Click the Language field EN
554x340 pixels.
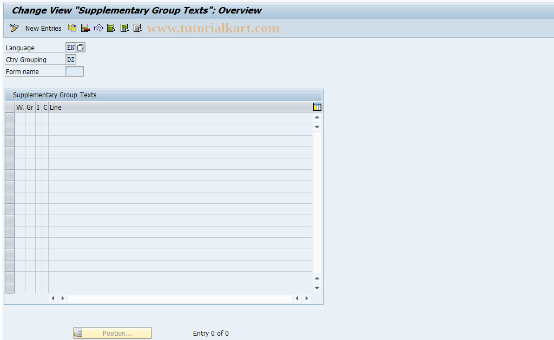pyautogui.click(x=71, y=48)
